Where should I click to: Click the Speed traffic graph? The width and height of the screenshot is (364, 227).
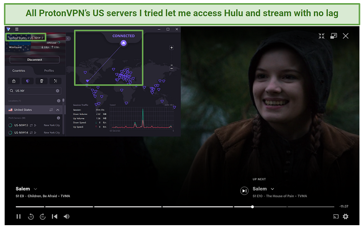pos(142,118)
